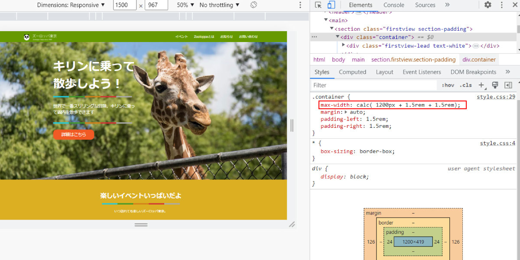Switch to the Sources panel tab
Image resolution: width=520 pixels, height=260 pixels.
pos(425,5)
